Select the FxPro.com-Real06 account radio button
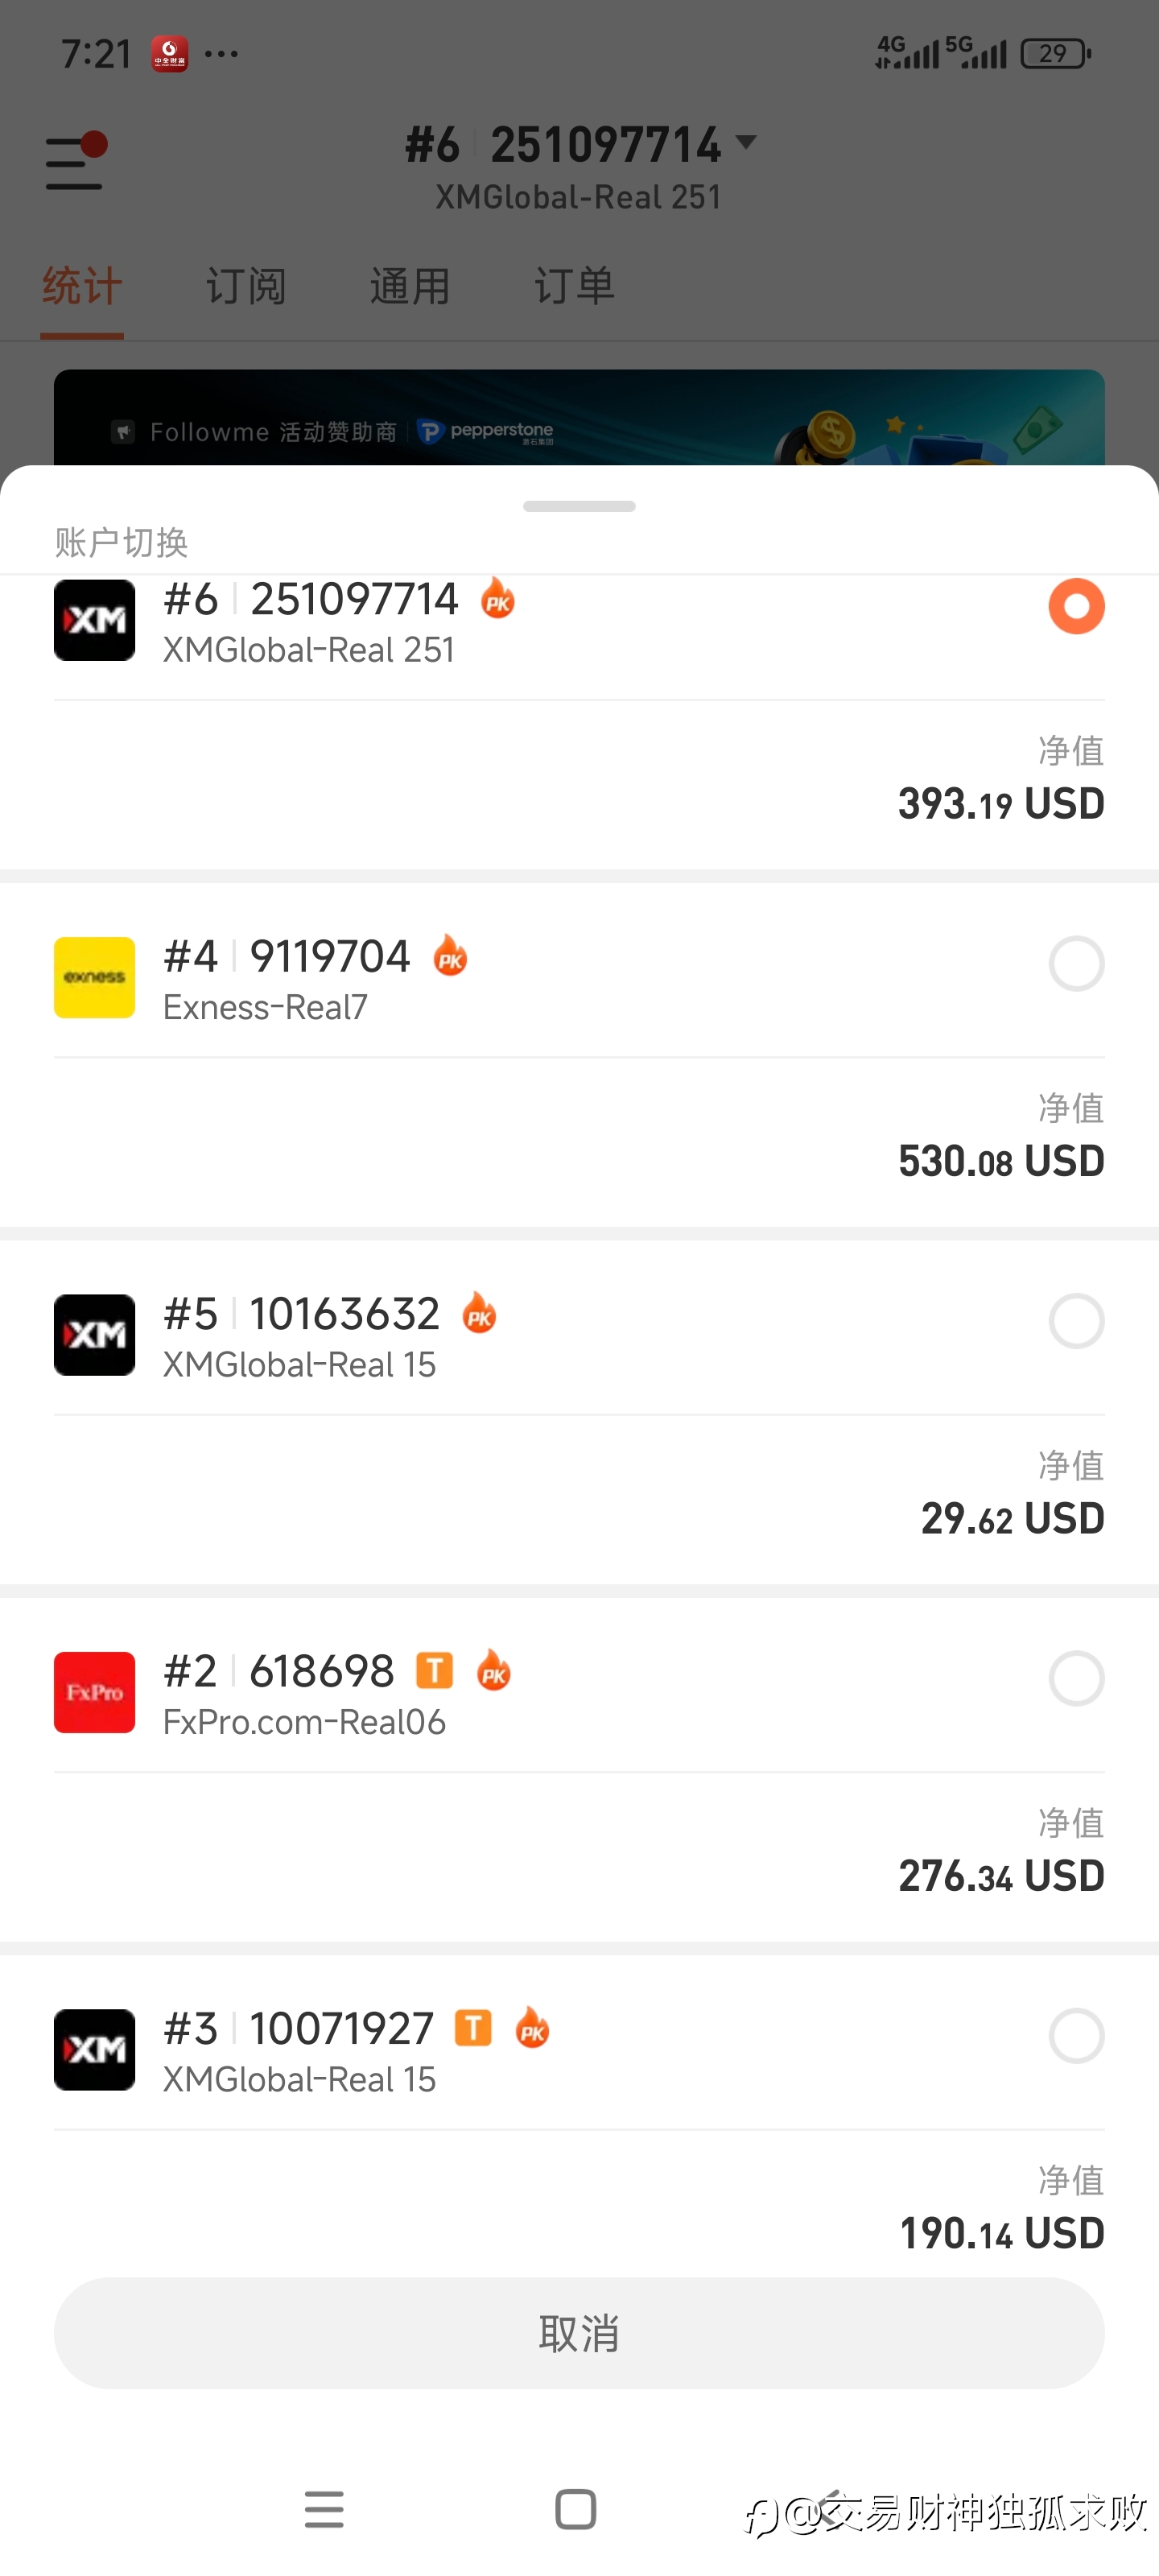 click(x=1076, y=1678)
